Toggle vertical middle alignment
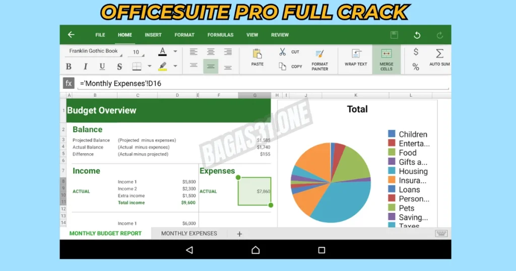This screenshot has height=271, width=516. (x=211, y=66)
